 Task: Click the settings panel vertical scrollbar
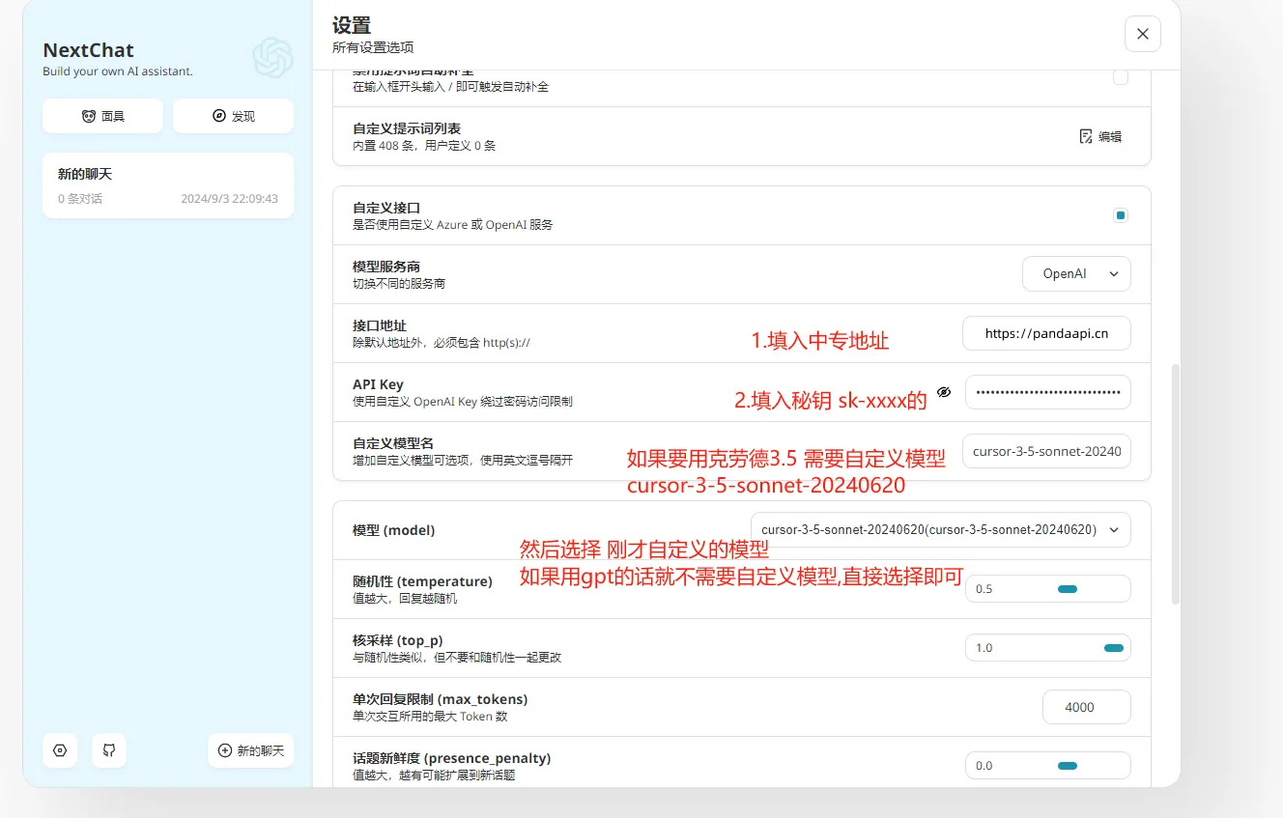click(x=1175, y=483)
